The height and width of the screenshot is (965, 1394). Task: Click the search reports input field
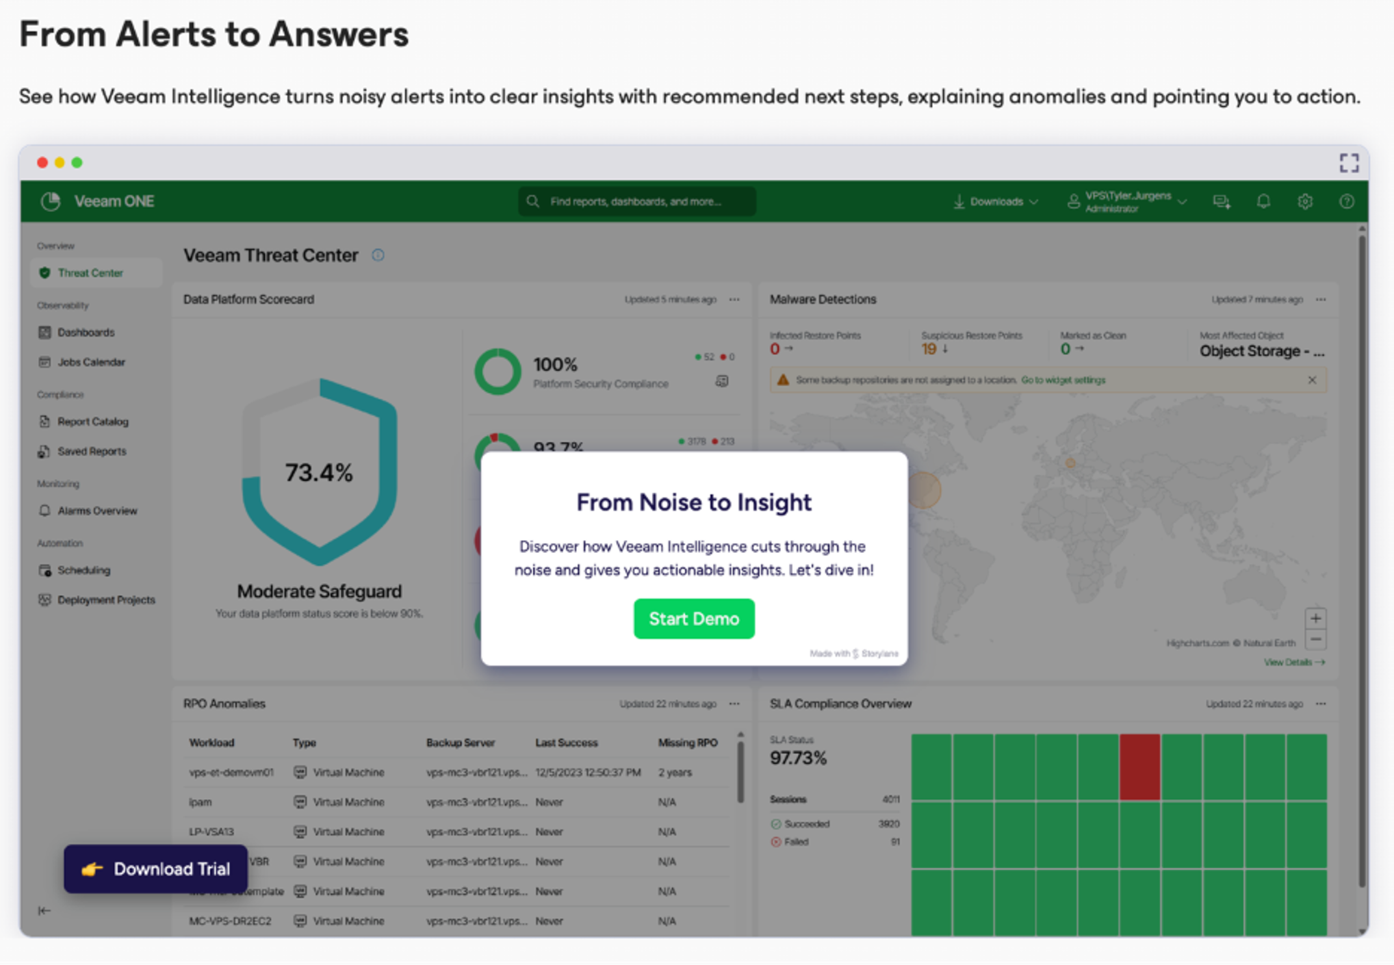pyautogui.click(x=636, y=201)
